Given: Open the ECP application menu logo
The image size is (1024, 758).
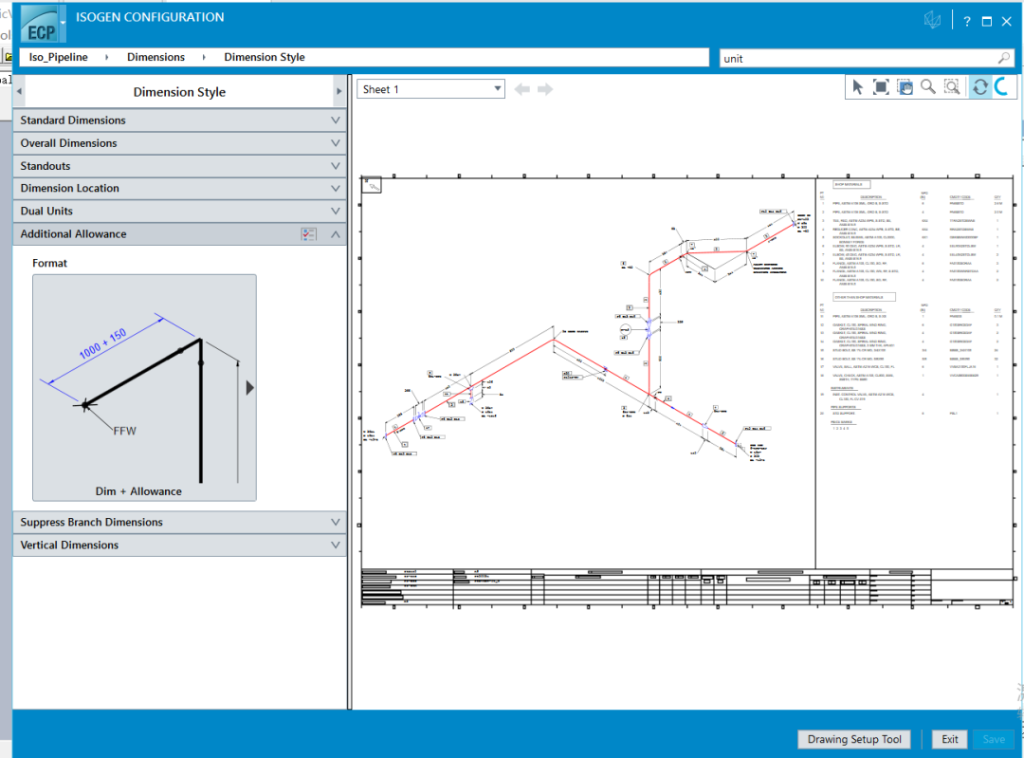Looking at the screenshot, I should pyautogui.click(x=41, y=26).
